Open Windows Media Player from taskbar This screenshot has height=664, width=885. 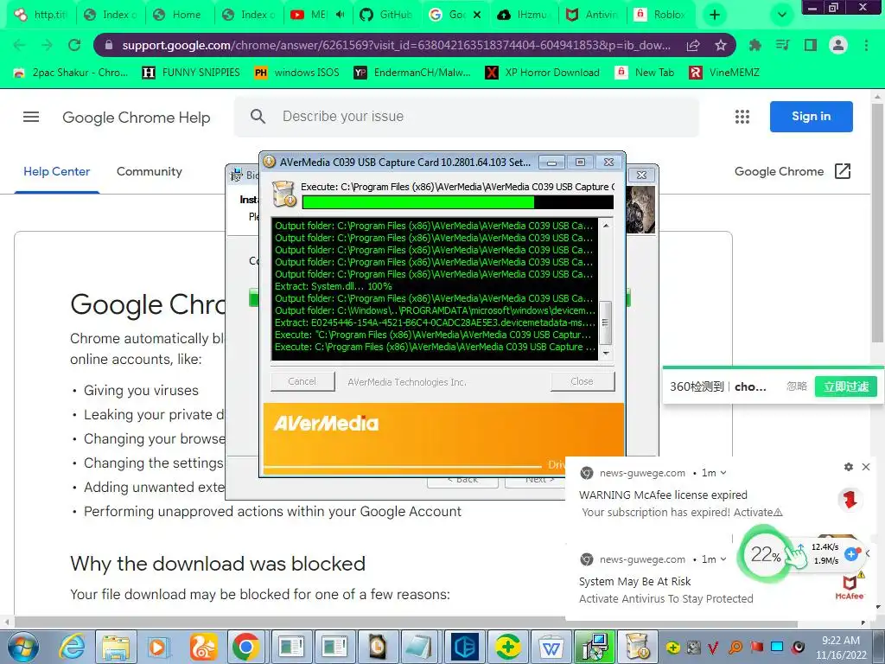click(159, 647)
